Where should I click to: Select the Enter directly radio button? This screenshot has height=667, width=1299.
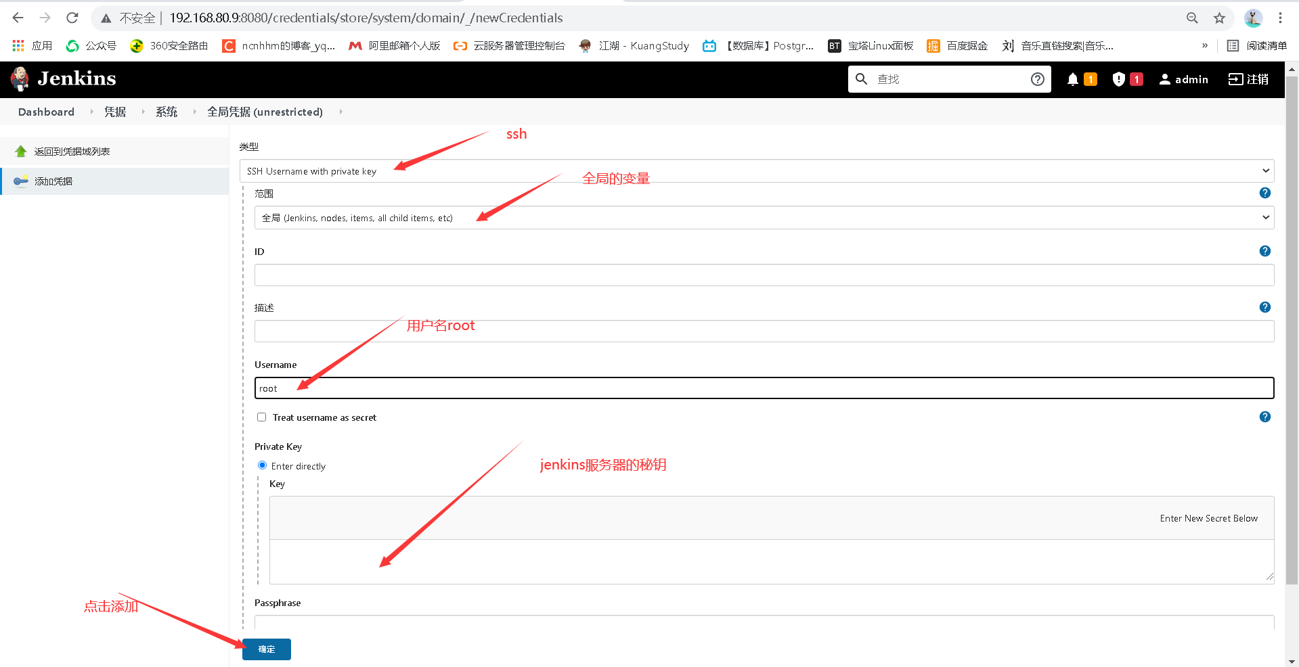[262, 465]
